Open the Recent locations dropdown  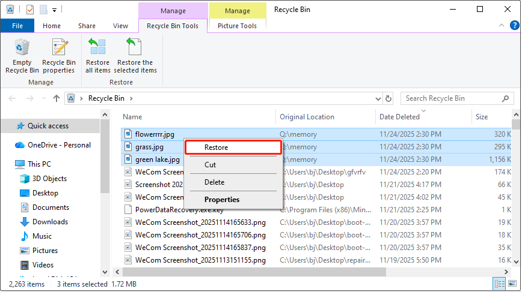(44, 98)
